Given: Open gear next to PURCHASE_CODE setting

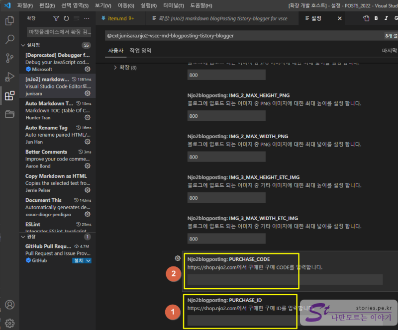Looking at the screenshot, I should [178, 258].
